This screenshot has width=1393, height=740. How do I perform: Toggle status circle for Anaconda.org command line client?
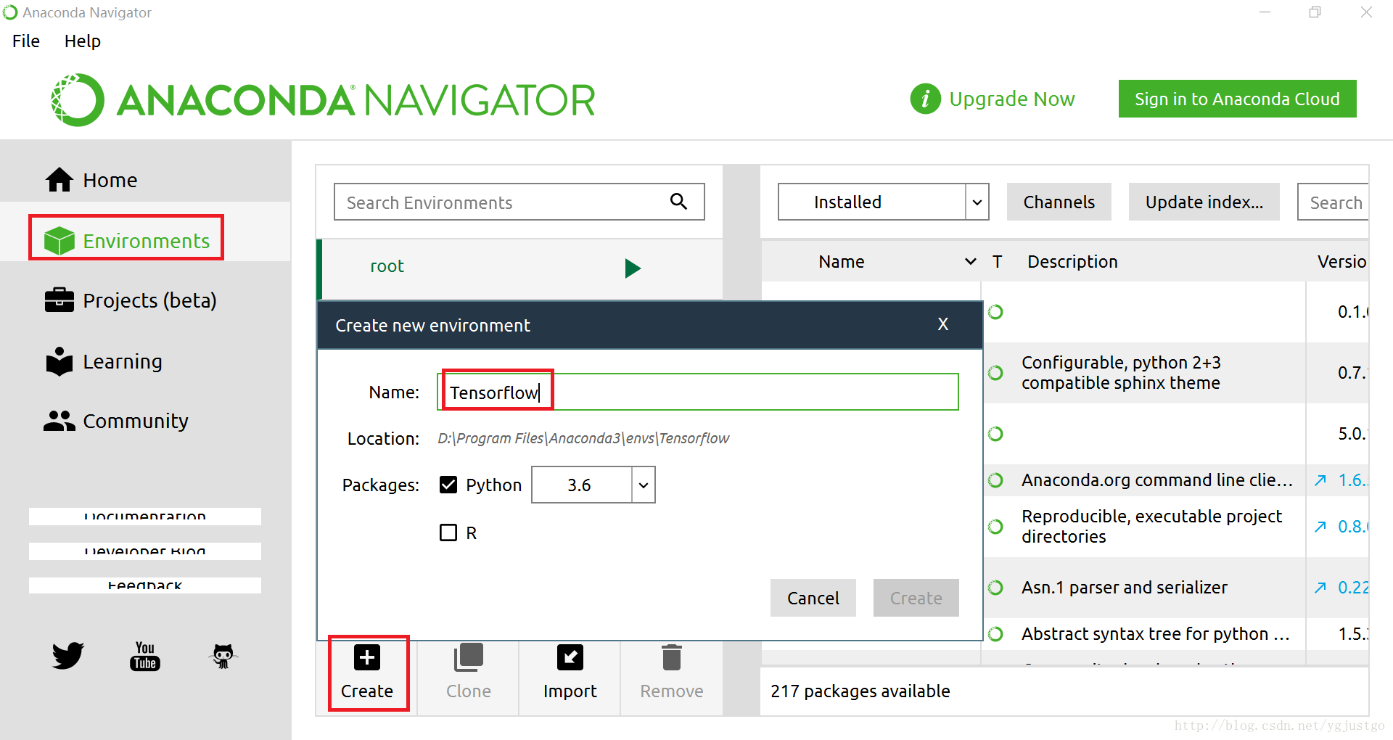pyautogui.click(x=995, y=480)
